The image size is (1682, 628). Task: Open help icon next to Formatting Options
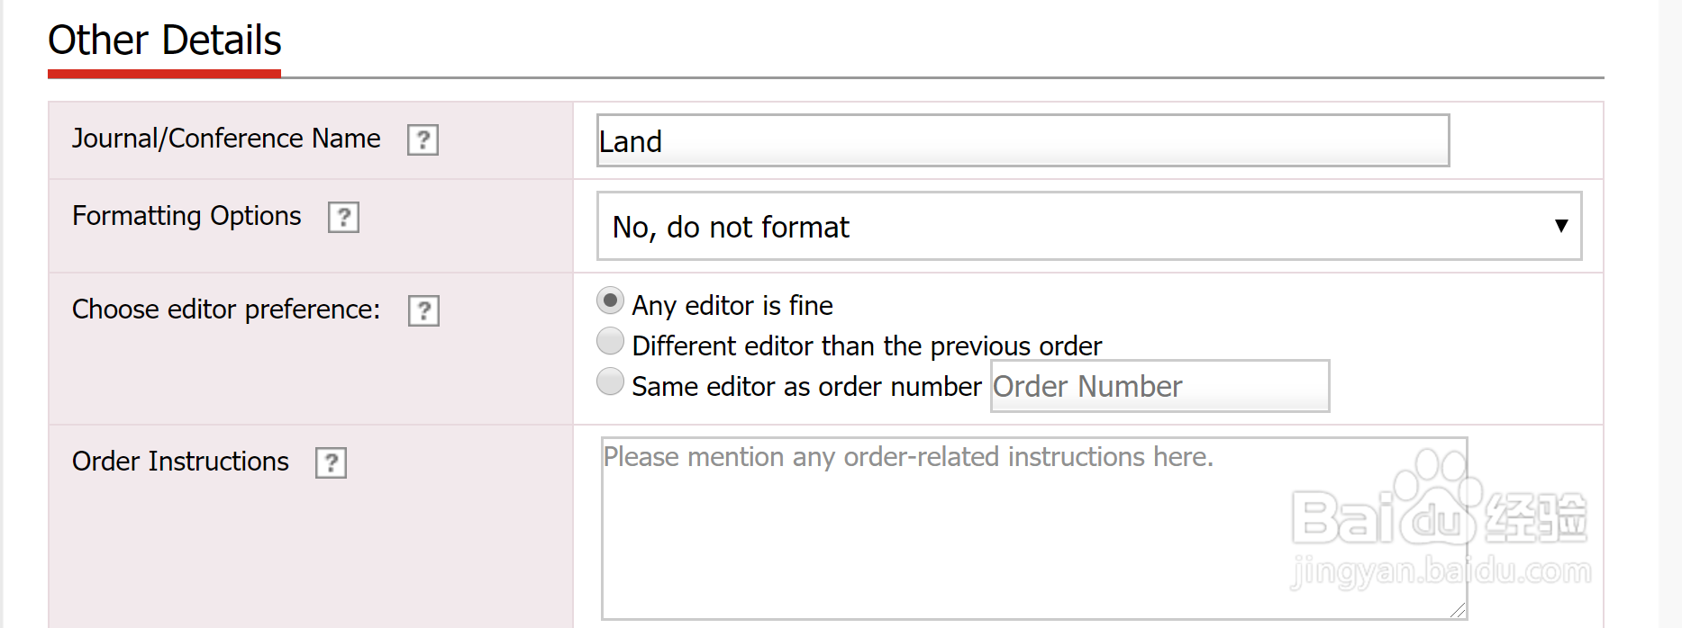(x=343, y=218)
